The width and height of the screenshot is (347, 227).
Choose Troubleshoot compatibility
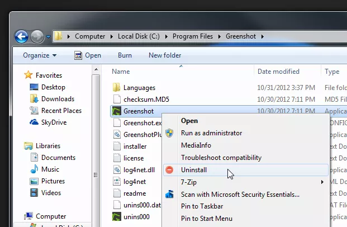(x=246, y=158)
